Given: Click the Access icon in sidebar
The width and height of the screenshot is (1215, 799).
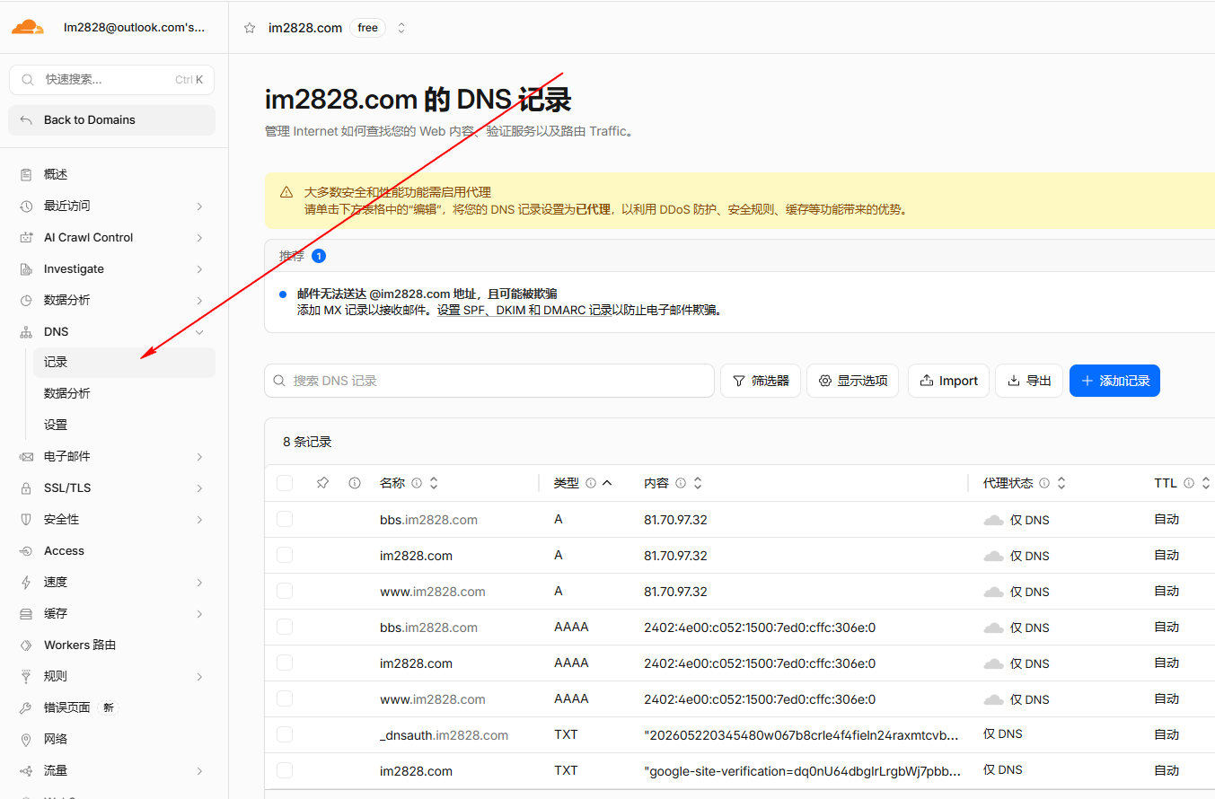Looking at the screenshot, I should (26, 550).
